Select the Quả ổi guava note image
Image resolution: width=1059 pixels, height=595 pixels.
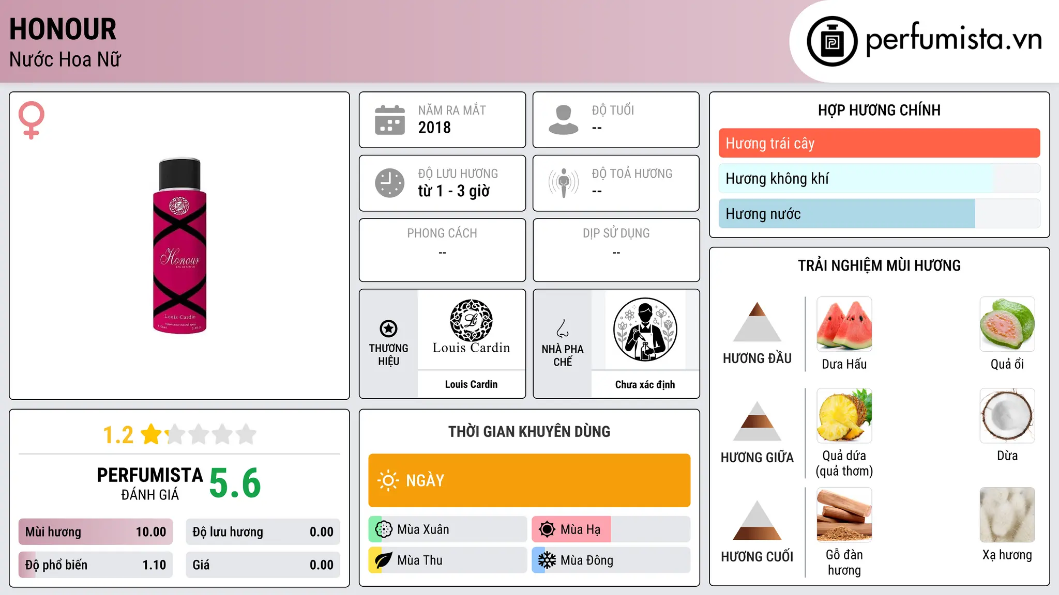(1007, 324)
